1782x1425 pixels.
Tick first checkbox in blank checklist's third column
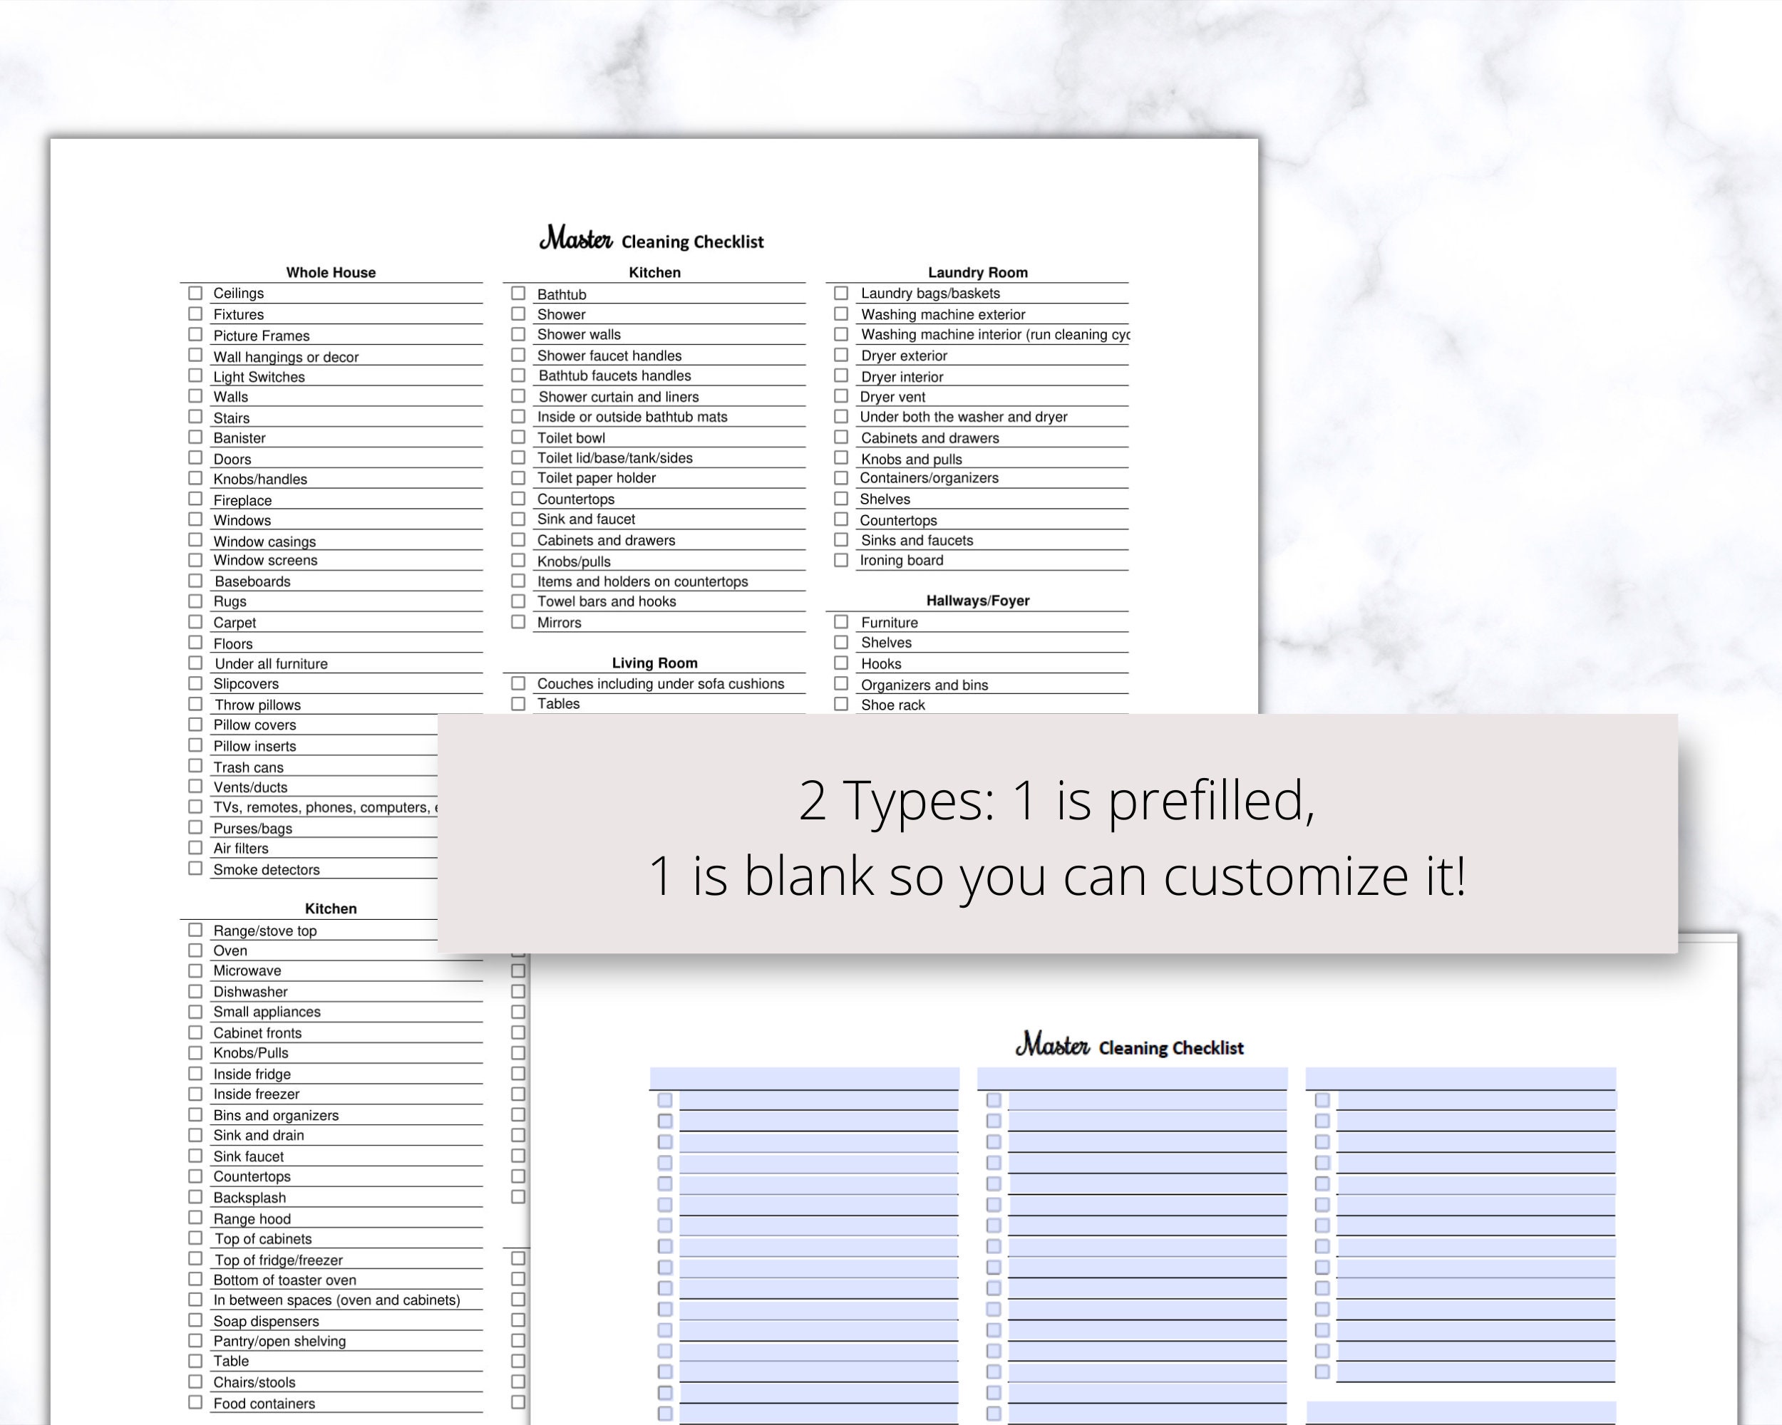[1322, 1100]
